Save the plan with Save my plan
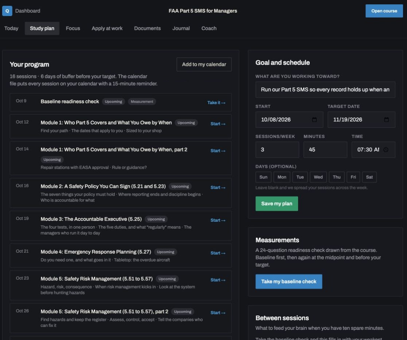The width and height of the screenshot is (407, 340). click(277, 204)
